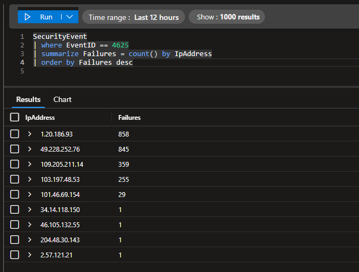
Task: Expand the 34.14.118.150 result row
Action: point(30,209)
